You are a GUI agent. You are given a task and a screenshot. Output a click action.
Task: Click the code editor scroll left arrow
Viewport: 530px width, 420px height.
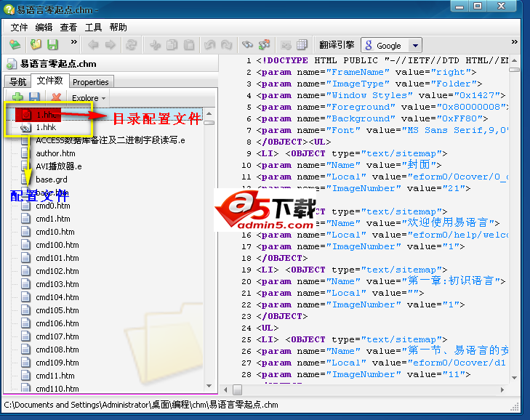[225, 390]
